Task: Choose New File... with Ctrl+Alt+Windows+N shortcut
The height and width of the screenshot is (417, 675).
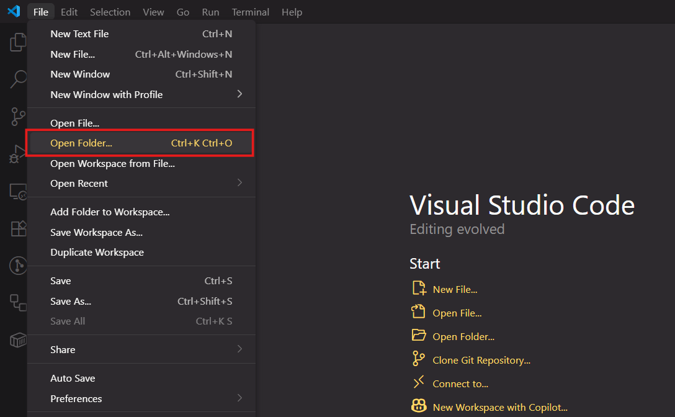Action: (x=141, y=54)
